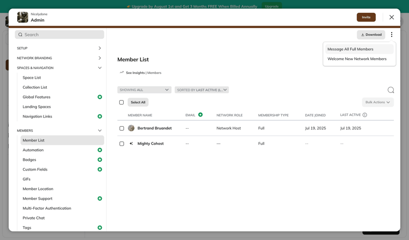Close the Admin panel with X

click(392, 17)
